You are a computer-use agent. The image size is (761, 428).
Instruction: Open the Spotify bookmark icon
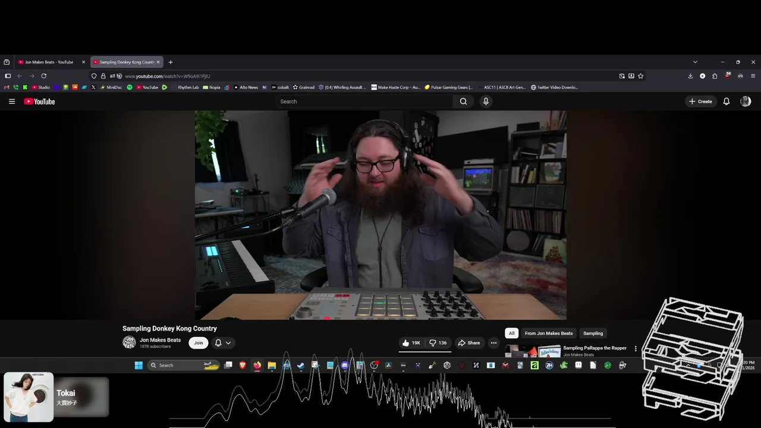pyautogui.click(x=130, y=87)
